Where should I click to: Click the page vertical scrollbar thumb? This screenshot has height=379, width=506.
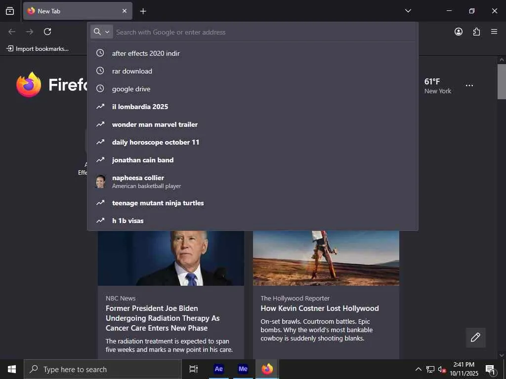tap(502, 81)
